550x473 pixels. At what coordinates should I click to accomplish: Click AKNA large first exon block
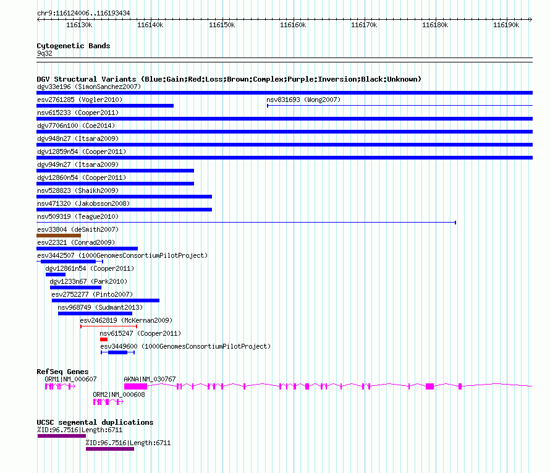tap(135, 386)
